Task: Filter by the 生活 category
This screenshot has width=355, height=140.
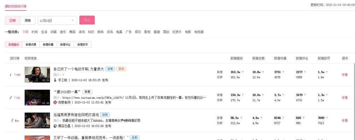Action: pyautogui.click(x=44, y=32)
